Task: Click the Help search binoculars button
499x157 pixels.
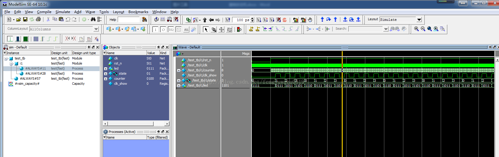Action: (144, 20)
